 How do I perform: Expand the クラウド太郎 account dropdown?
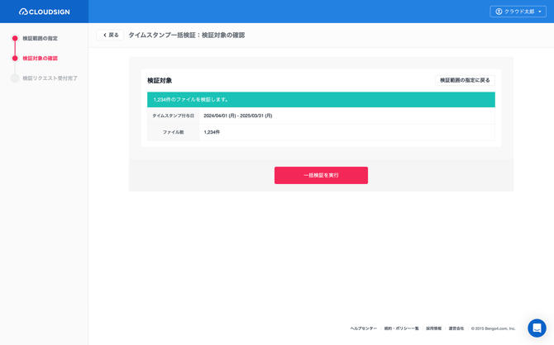click(518, 12)
